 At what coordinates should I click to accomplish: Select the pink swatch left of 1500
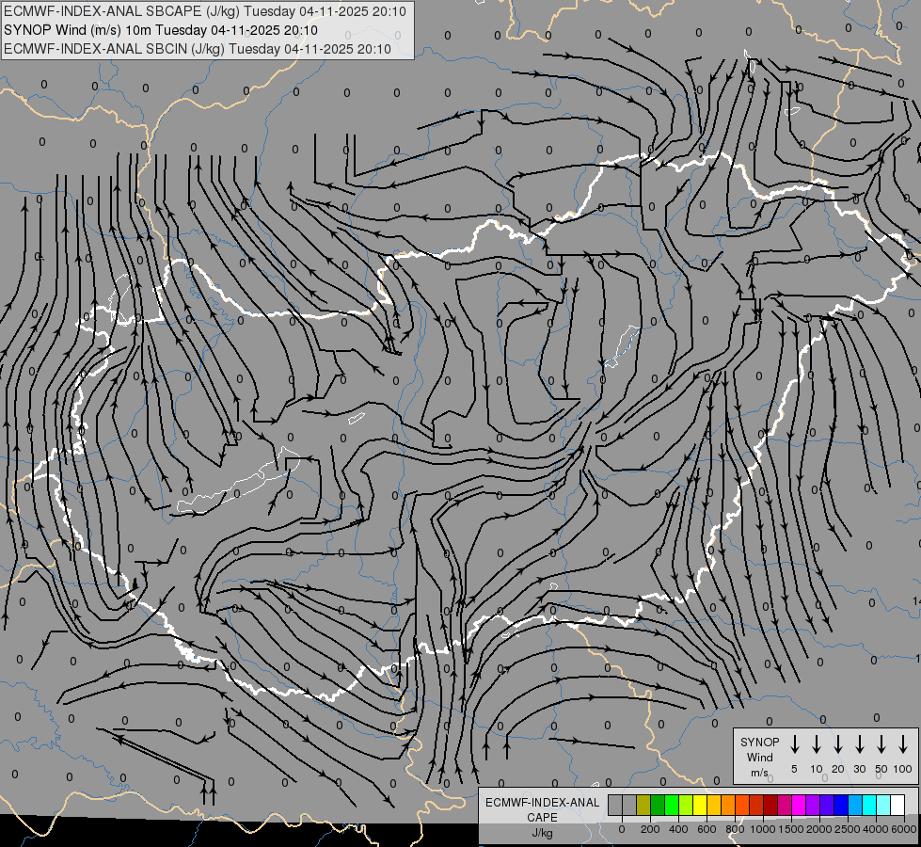click(785, 806)
